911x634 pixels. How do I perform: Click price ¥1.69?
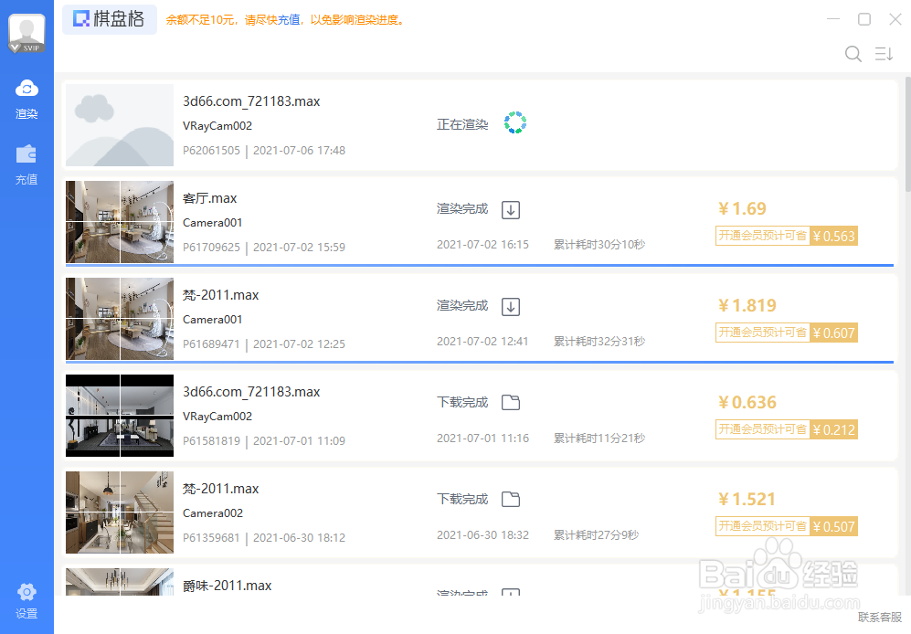(x=742, y=208)
